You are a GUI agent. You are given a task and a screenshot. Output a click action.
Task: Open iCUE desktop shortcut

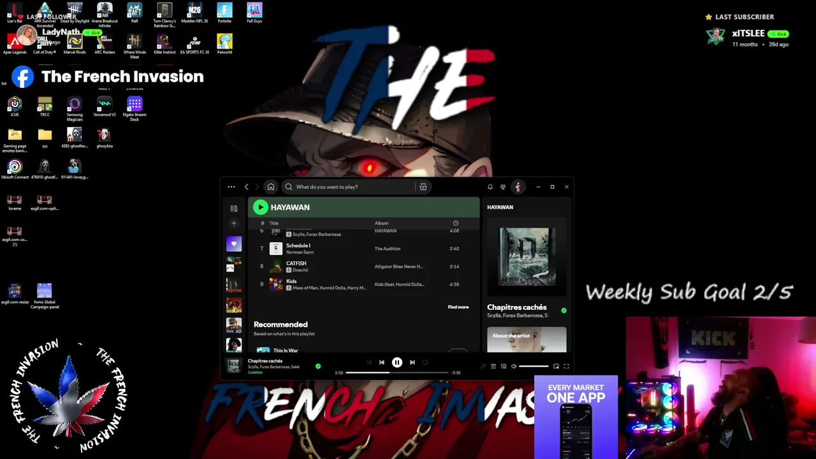click(x=15, y=106)
